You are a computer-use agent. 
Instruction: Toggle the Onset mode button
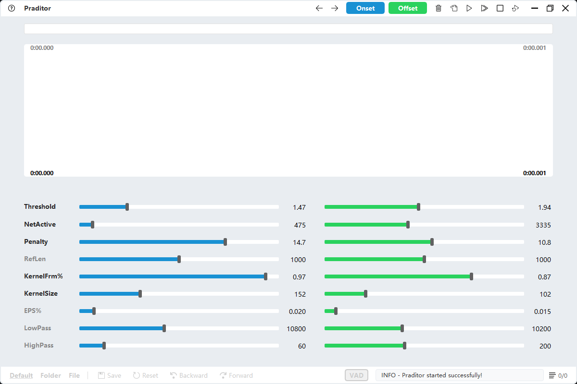coord(365,8)
